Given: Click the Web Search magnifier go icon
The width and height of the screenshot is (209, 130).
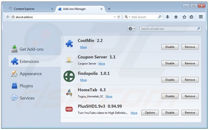Looking at the screenshot, I should pos(160,17).
